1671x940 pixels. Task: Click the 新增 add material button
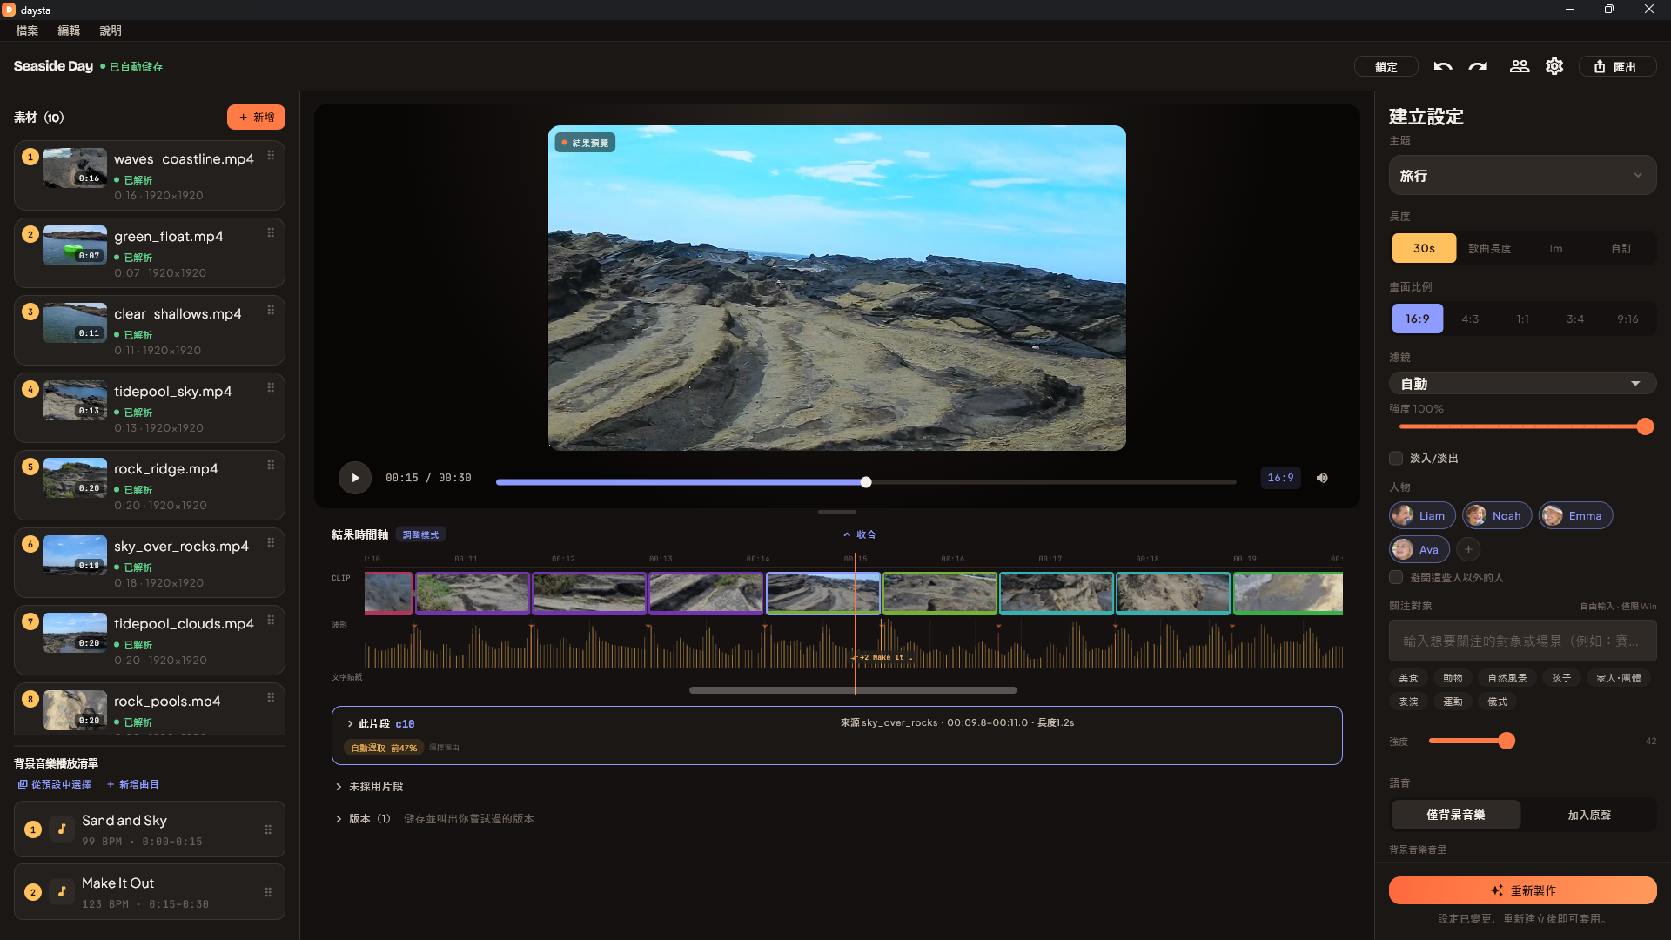click(x=256, y=117)
